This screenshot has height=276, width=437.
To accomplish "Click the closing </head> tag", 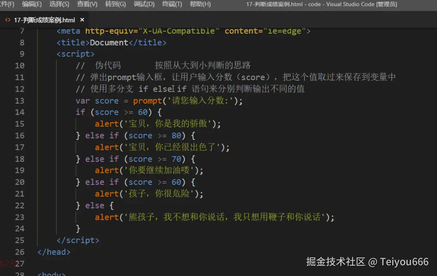I will (x=54, y=252).
